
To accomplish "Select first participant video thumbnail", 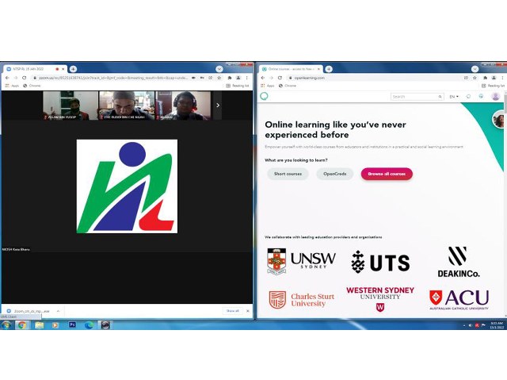I will [71, 106].
